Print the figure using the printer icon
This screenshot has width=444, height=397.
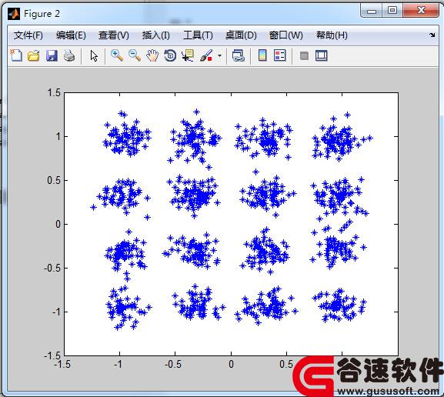pos(69,56)
